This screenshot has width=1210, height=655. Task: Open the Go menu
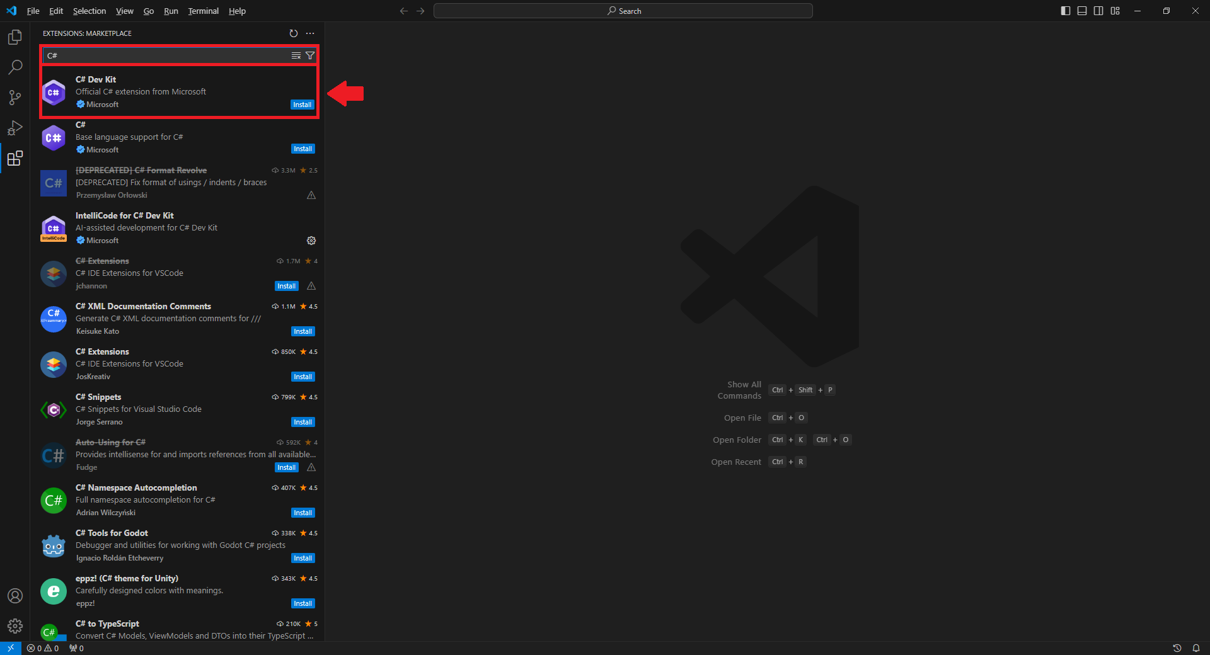[148, 11]
